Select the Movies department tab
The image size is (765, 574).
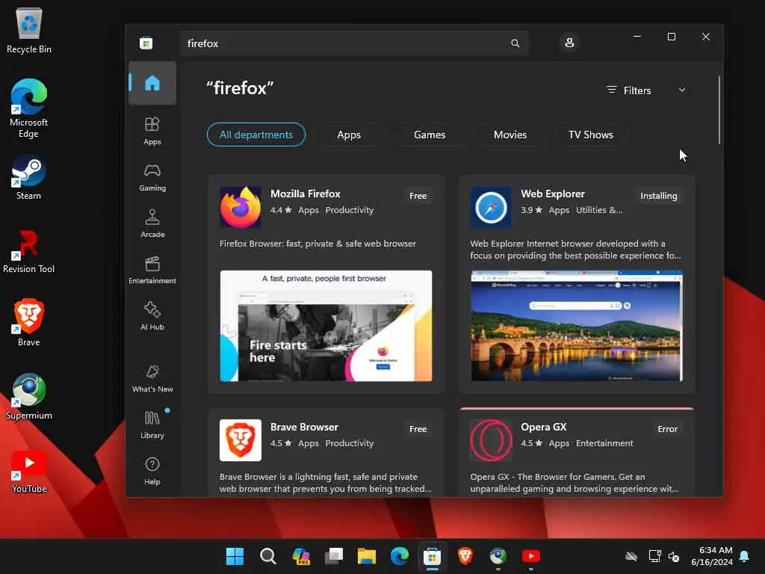point(510,135)
